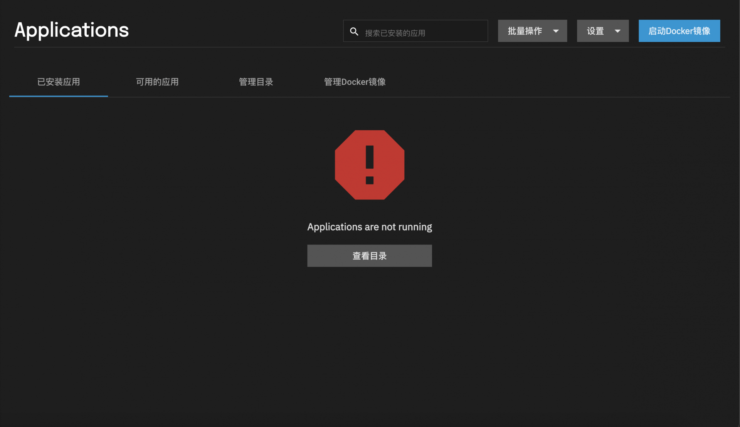740x427 pixels.
Task: Click the 查看目录 button
Action: click(x=369, y=256)
